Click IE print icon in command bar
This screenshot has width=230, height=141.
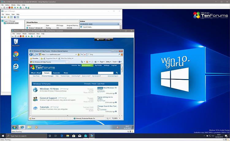95,62
